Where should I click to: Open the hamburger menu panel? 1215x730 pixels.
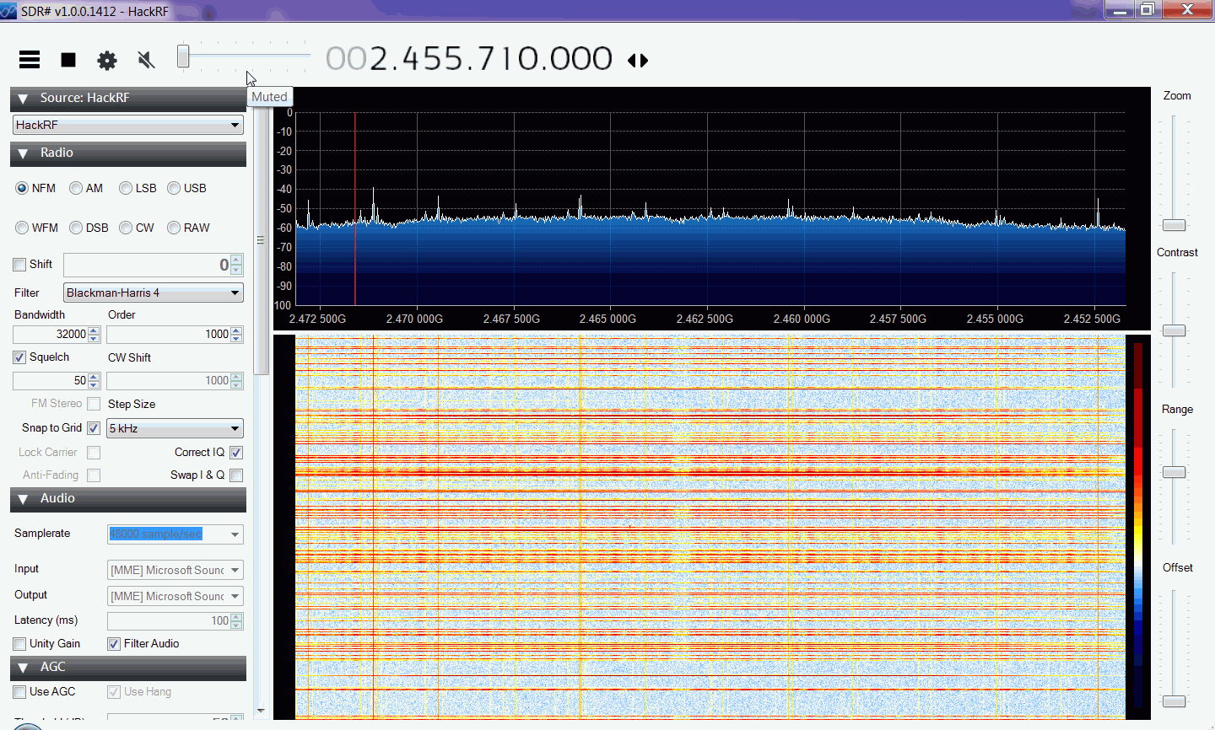tap(29, 60)
